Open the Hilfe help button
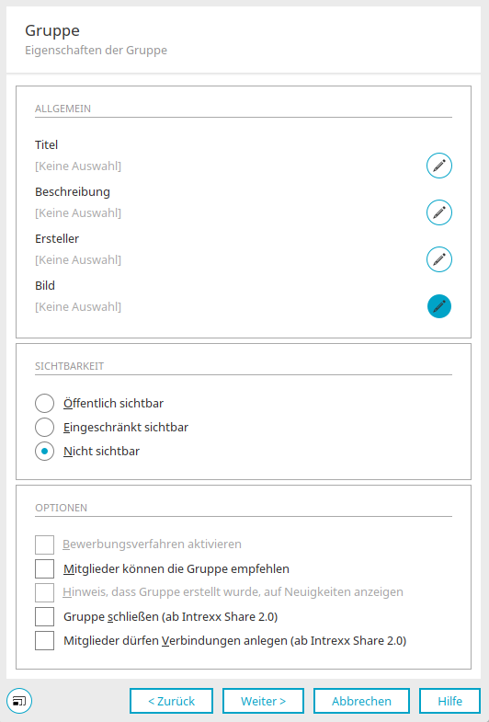489x722 pixels. tap(449, 701)
